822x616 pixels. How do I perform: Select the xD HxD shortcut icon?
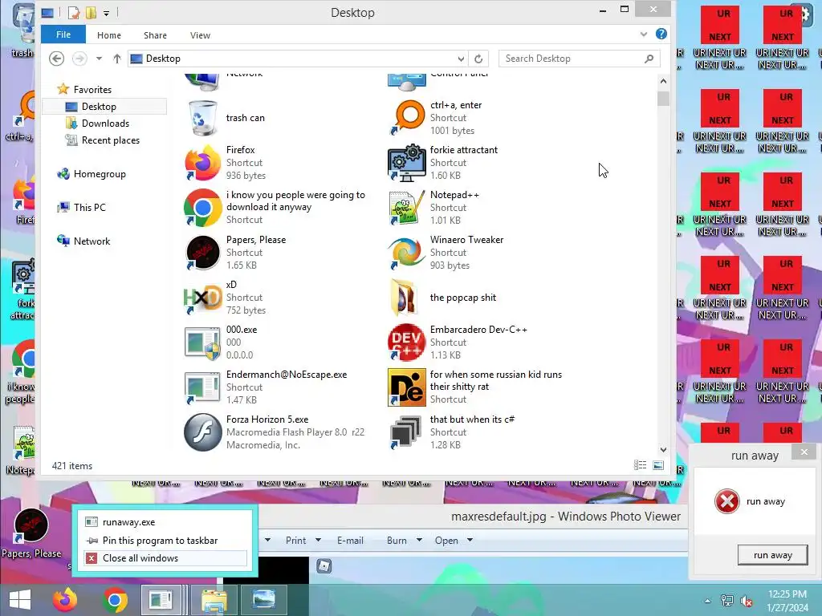coord(202,298)
